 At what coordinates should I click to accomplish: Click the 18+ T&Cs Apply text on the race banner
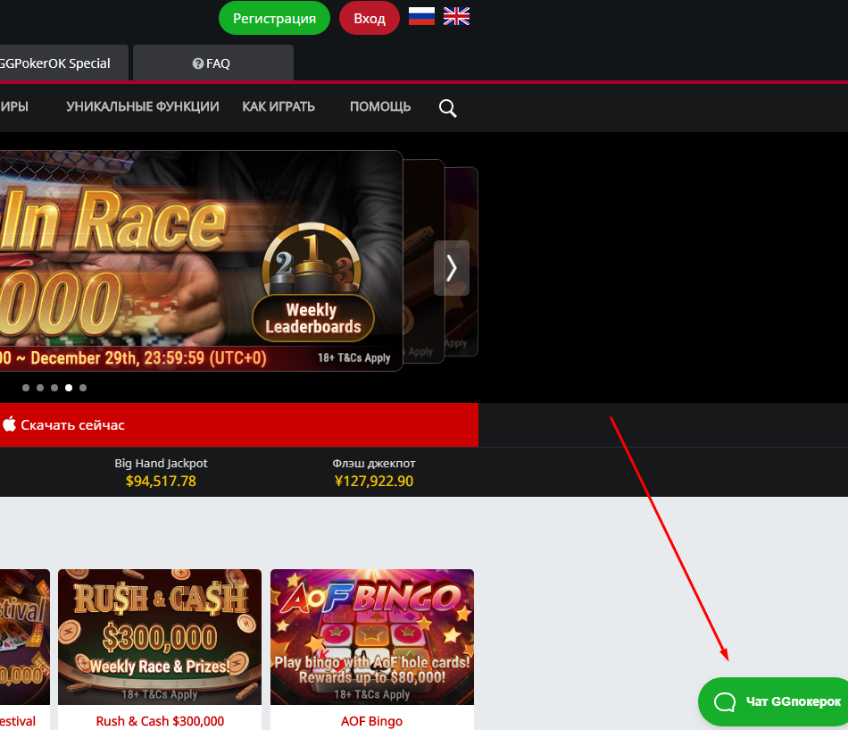coord(353,358)
